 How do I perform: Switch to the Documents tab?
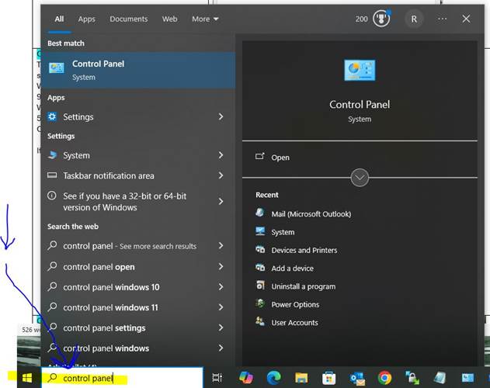(128, 19)
